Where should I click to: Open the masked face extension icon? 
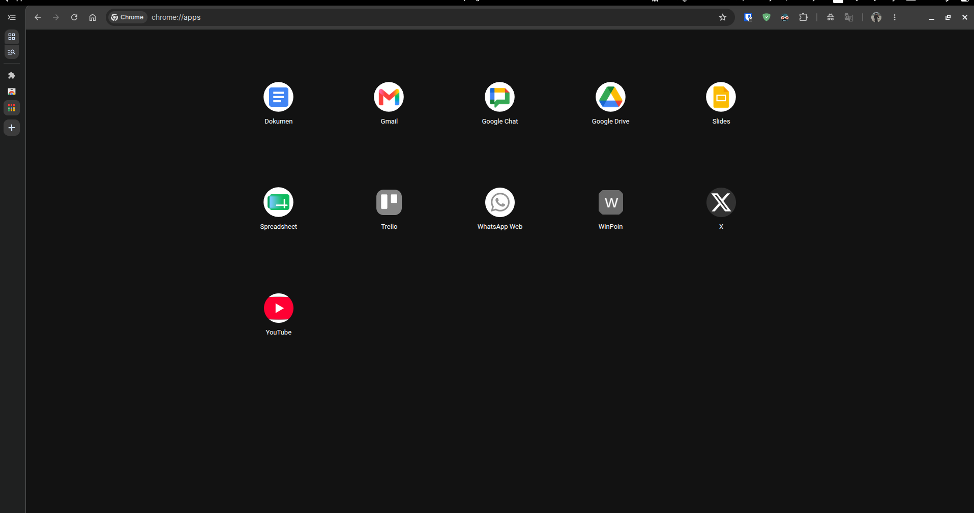pos(785,17)
